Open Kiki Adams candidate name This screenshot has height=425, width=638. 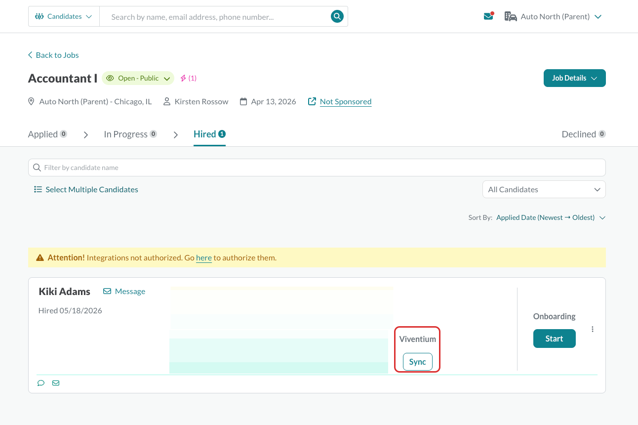coord(65,291)
